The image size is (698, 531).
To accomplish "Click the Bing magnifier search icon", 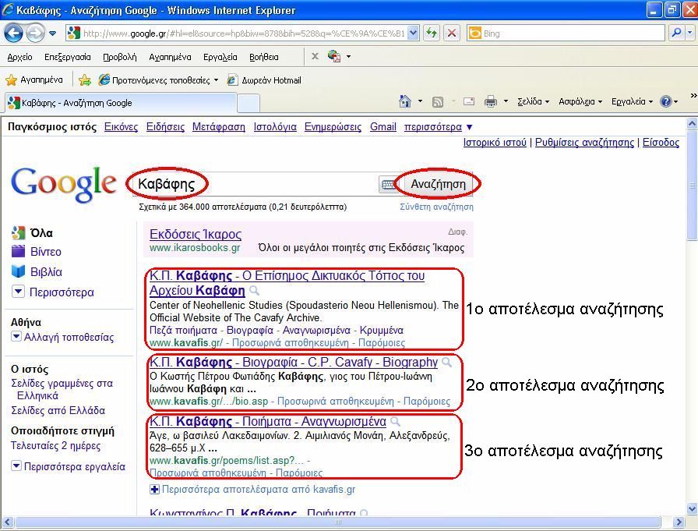I will click(x=675, y=33).
